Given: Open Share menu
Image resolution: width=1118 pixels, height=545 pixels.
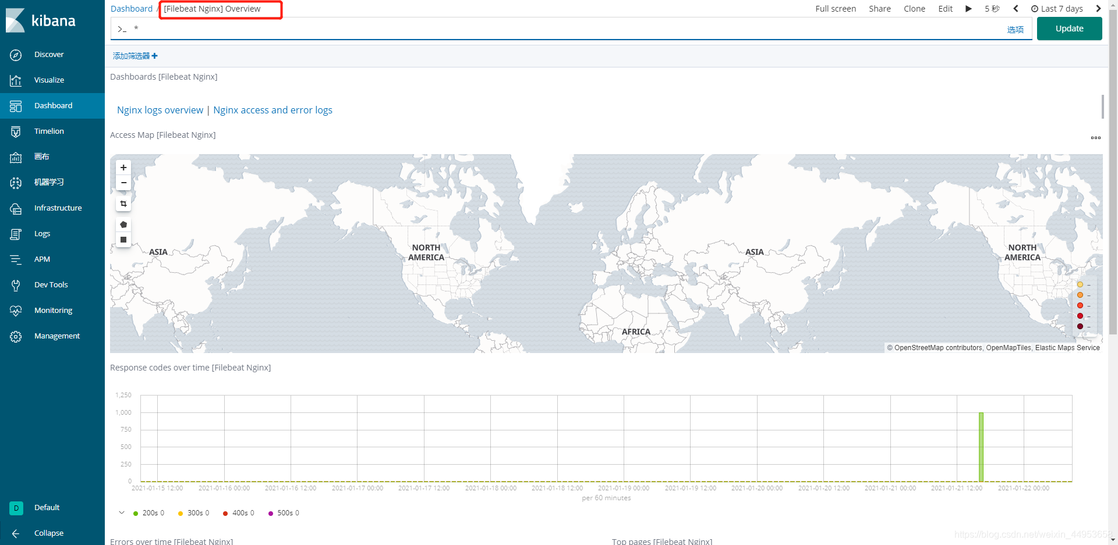Looking at the screenshot, I should point(880,9).
